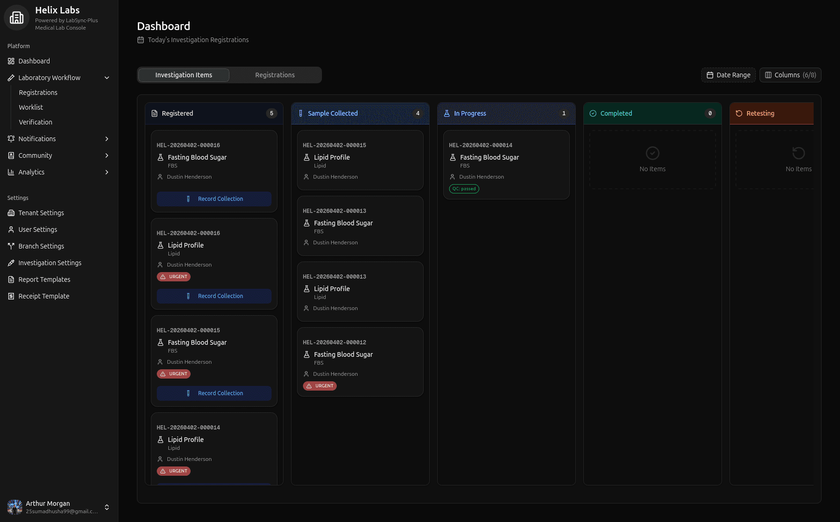The width and height of the screenshot is (840, 522).
Task: Click the Retesting refresh icon in header
Action: click(x=739, y=113)
